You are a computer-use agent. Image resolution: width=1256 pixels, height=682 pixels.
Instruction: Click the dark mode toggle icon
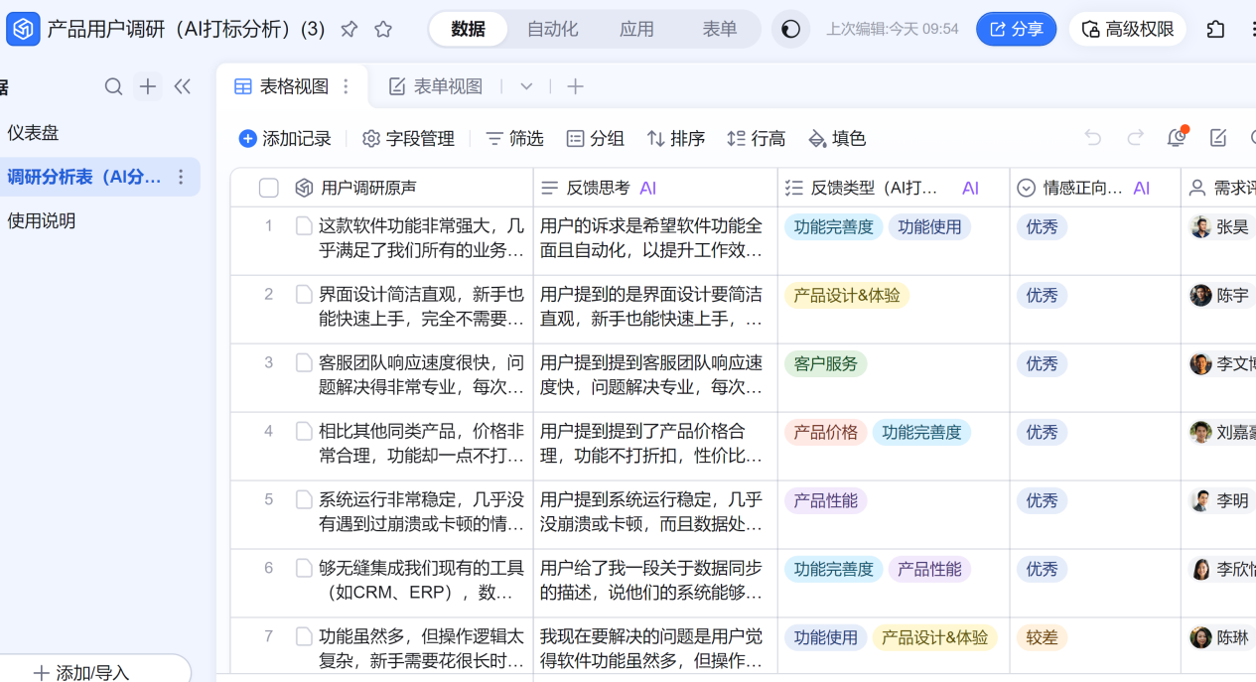click(790, 30)
